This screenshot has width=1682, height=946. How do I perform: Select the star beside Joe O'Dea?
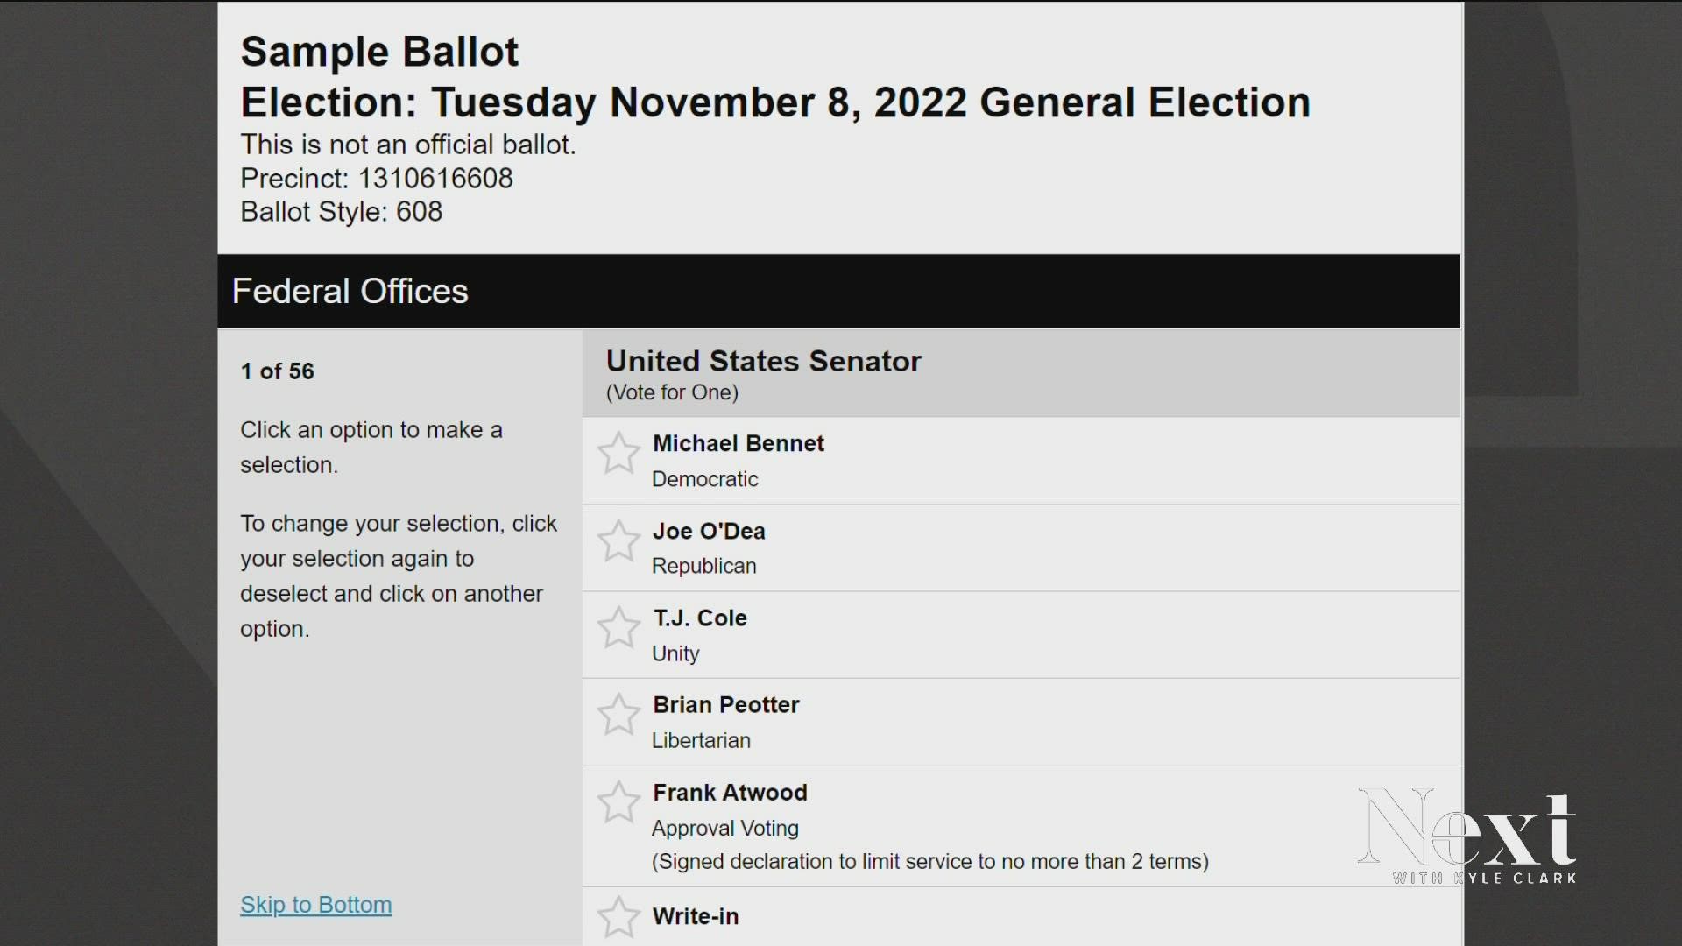coord(618,540)
